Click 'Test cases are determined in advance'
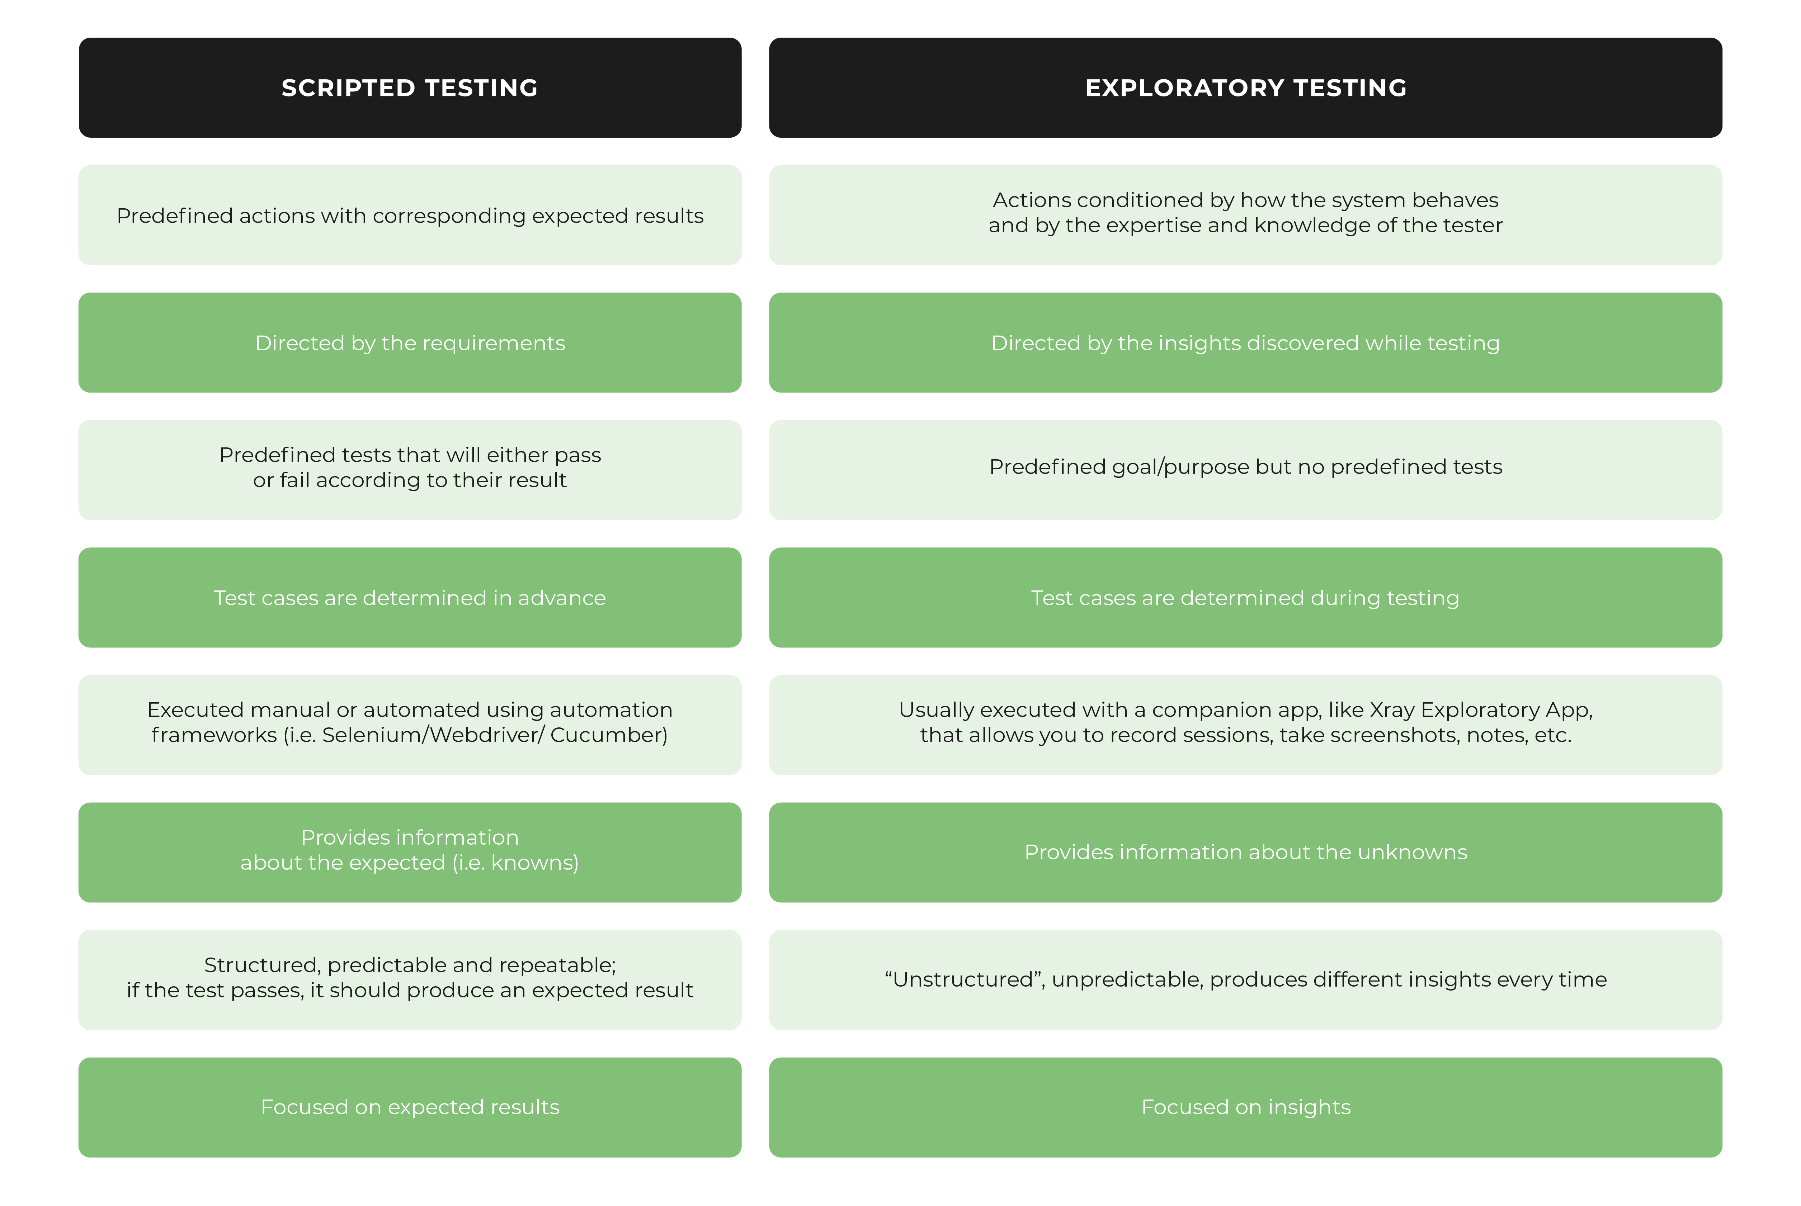1801x1206 pixels. tap(409, 598)
